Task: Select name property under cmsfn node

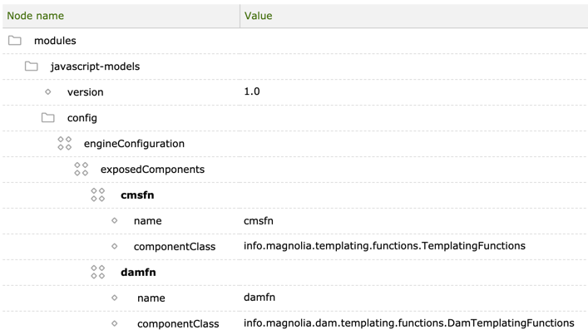Action: [147, 221]
